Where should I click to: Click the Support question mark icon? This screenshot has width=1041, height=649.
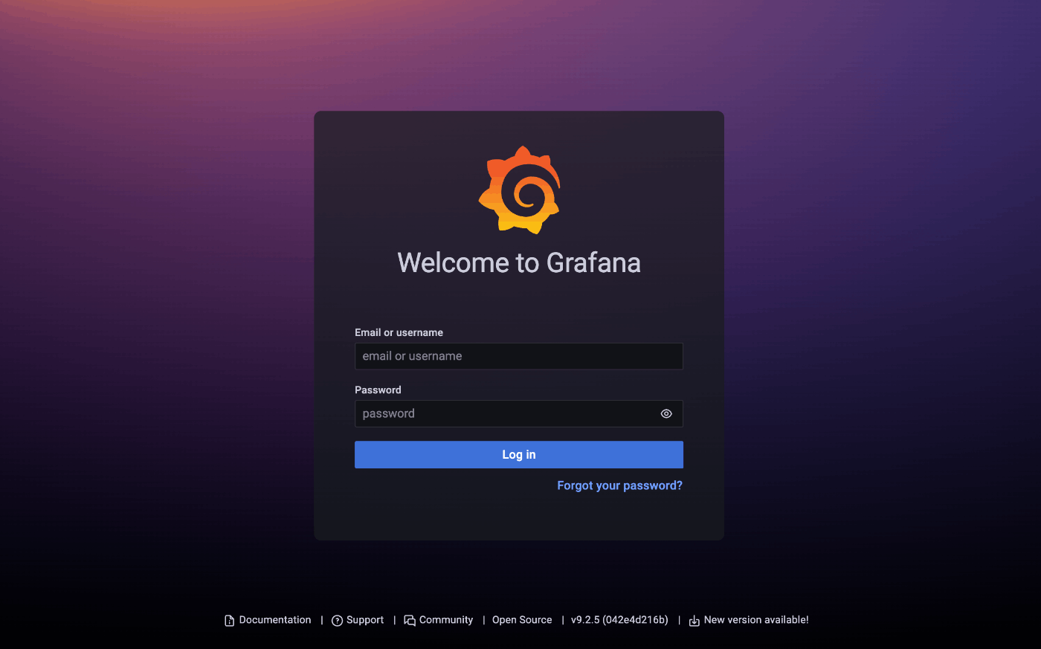pos(337,621)
